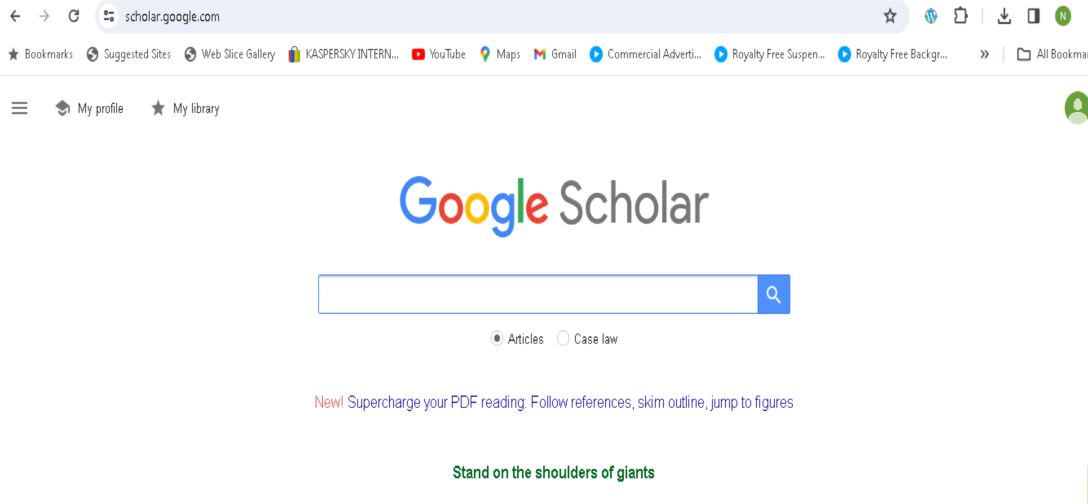Image resolution: width=1088 pixels, height=504 pixels.
Task: View site information icon in address bar
Action: pyautogui.click(x=109, y=16)
